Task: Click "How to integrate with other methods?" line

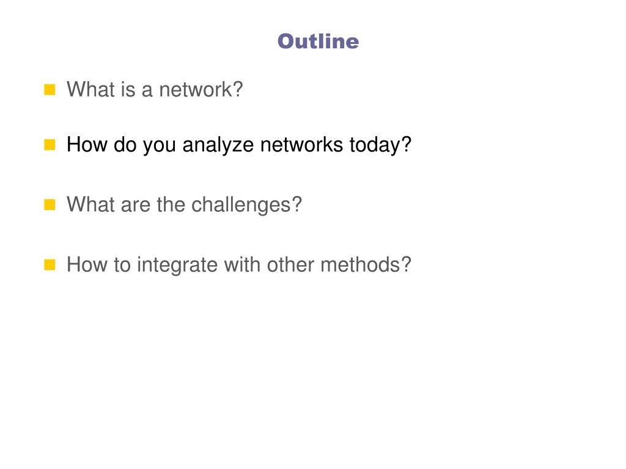Action: tap(239, 265)
